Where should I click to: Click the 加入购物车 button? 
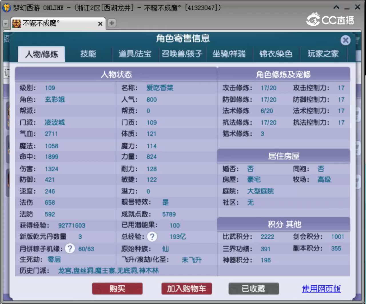click(186, 289)
